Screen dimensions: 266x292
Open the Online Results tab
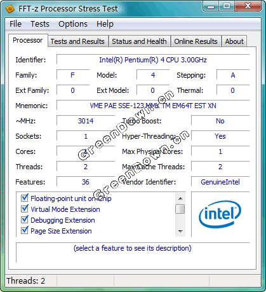(x=196, y=41)
